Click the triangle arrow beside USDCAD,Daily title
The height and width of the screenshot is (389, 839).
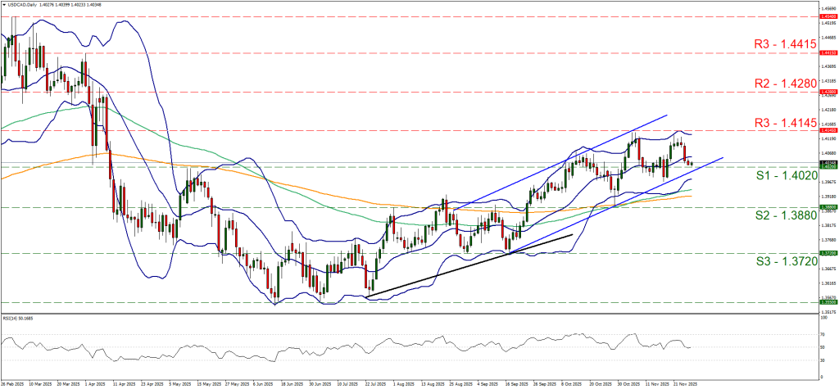click(x=3, y=4)
